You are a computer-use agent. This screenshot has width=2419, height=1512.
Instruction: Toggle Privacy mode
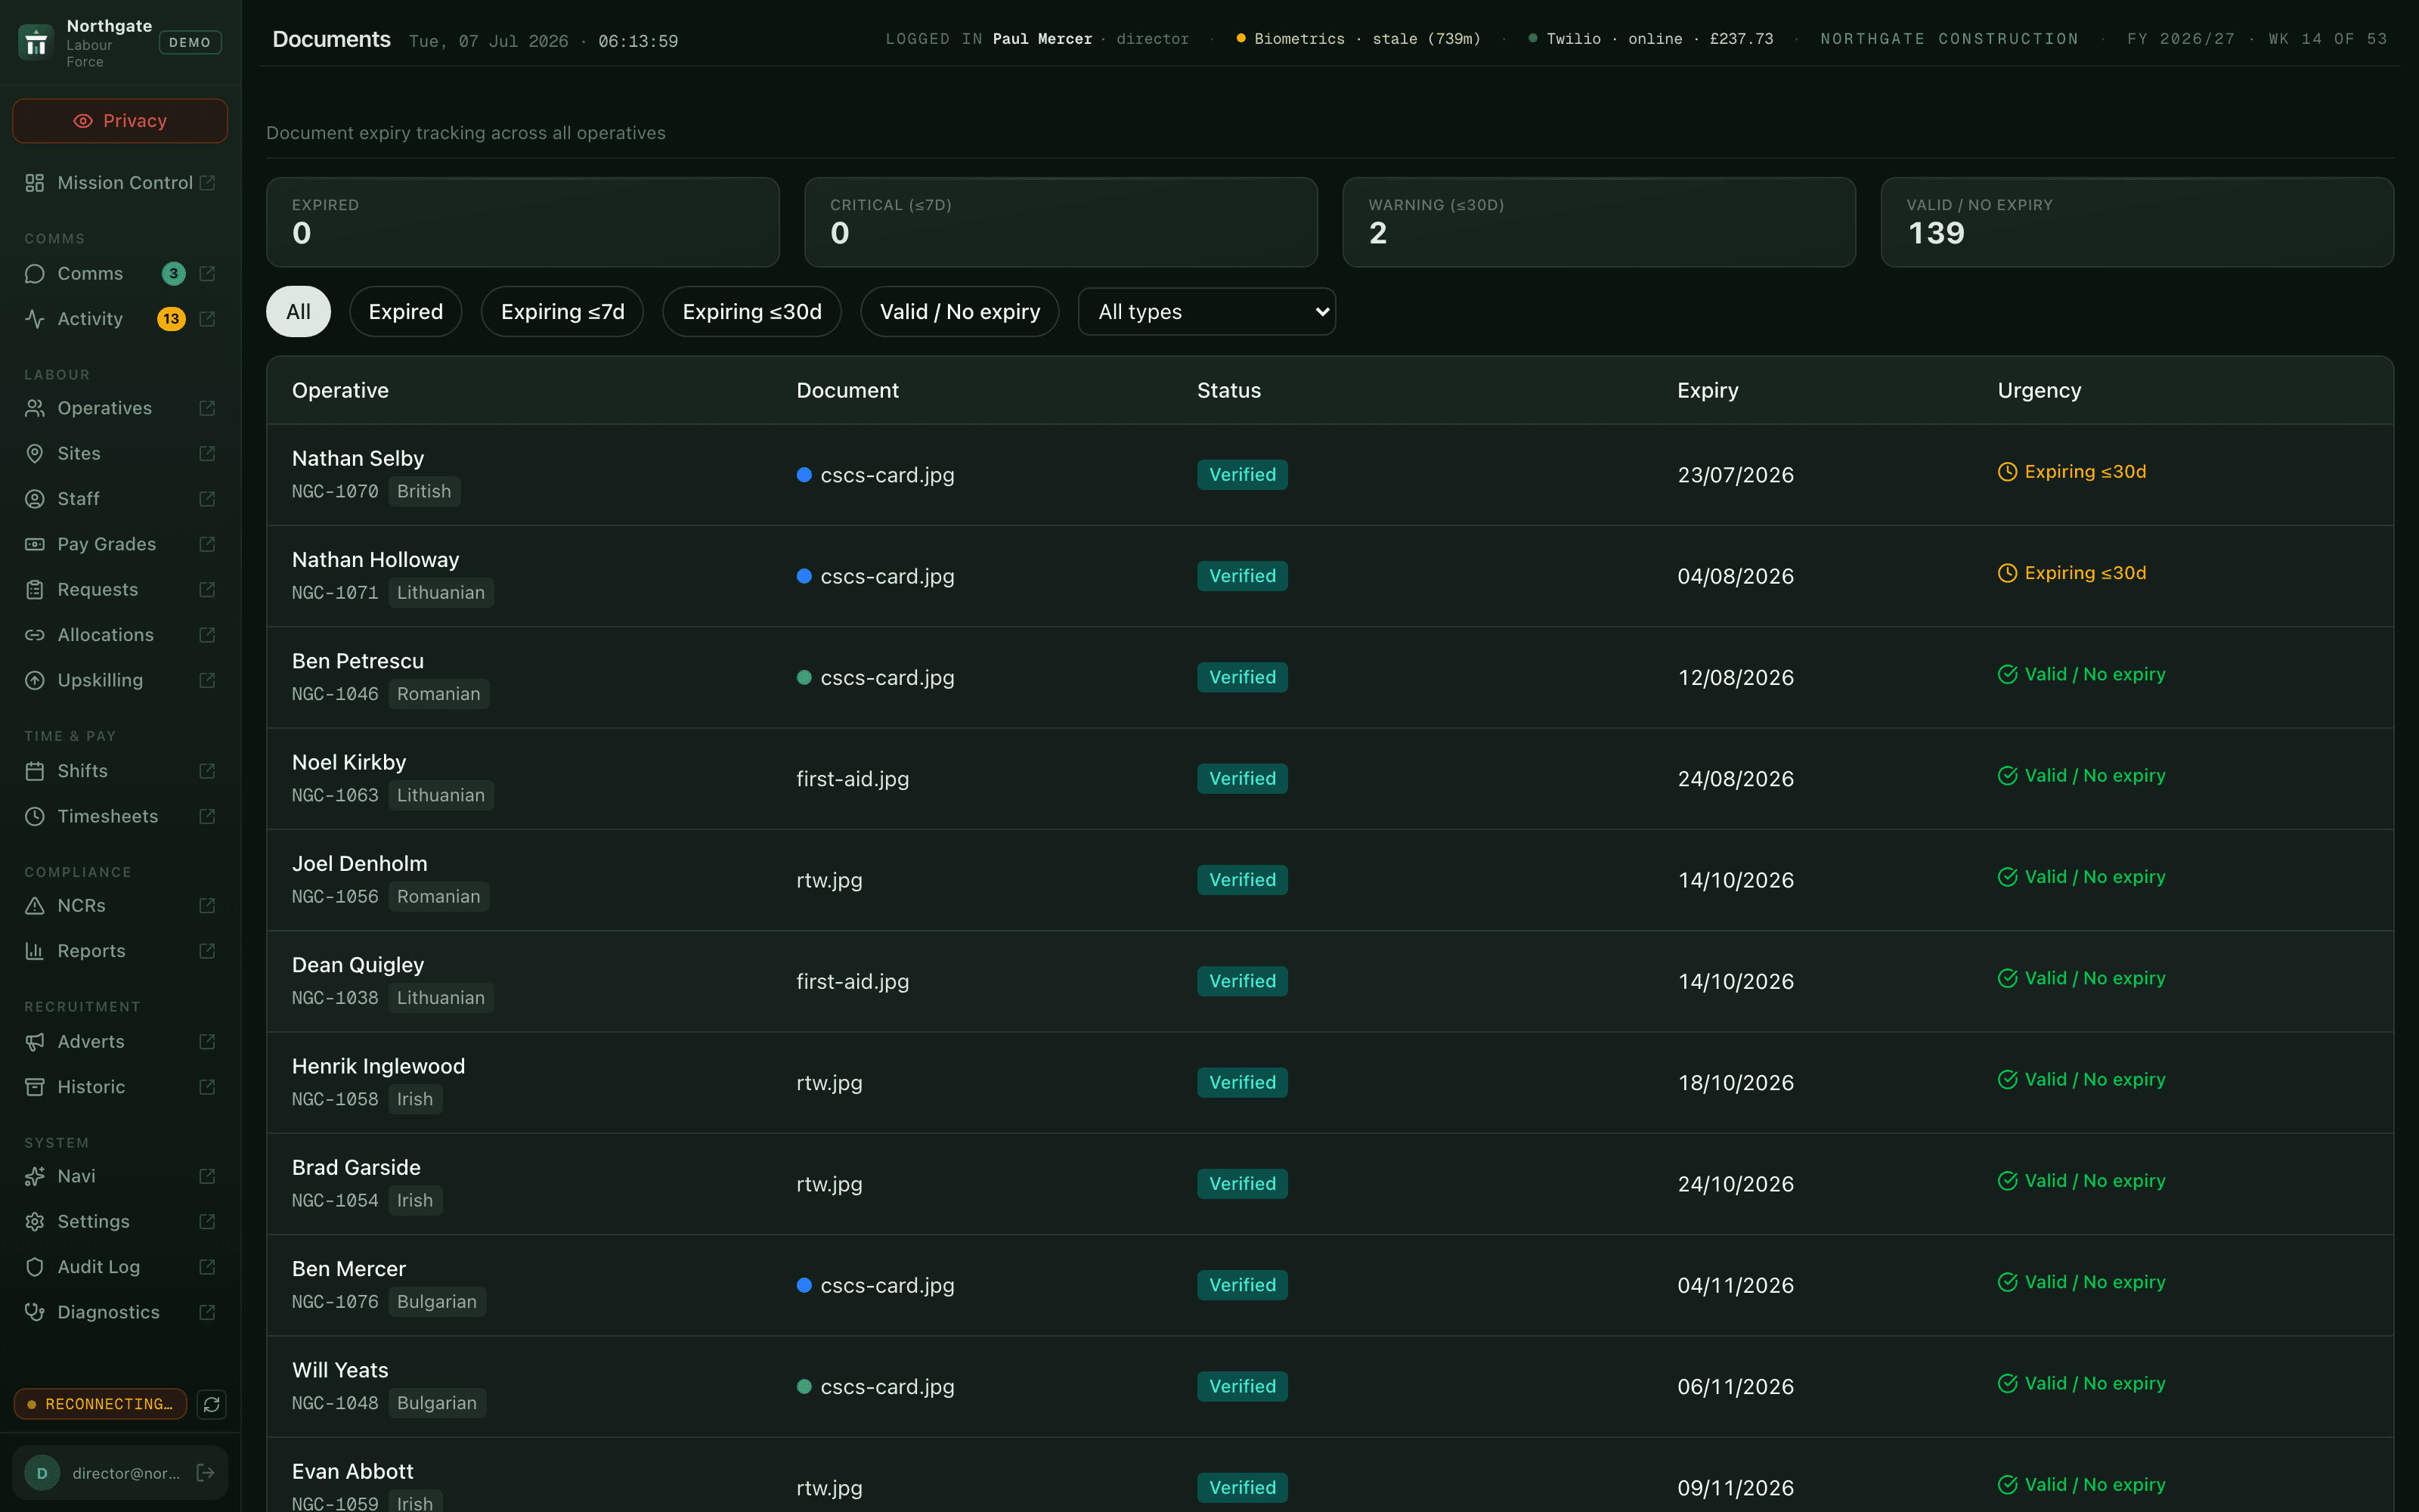[120, 120]
